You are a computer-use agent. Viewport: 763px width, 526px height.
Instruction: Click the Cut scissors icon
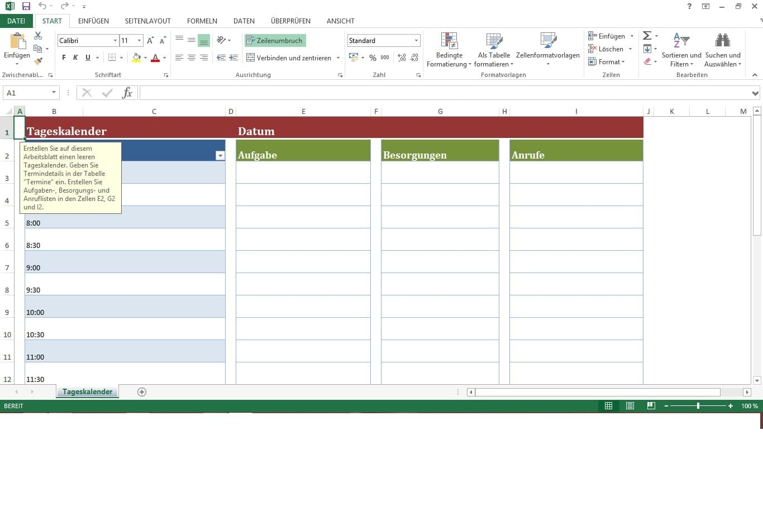(x=38, y=36)
